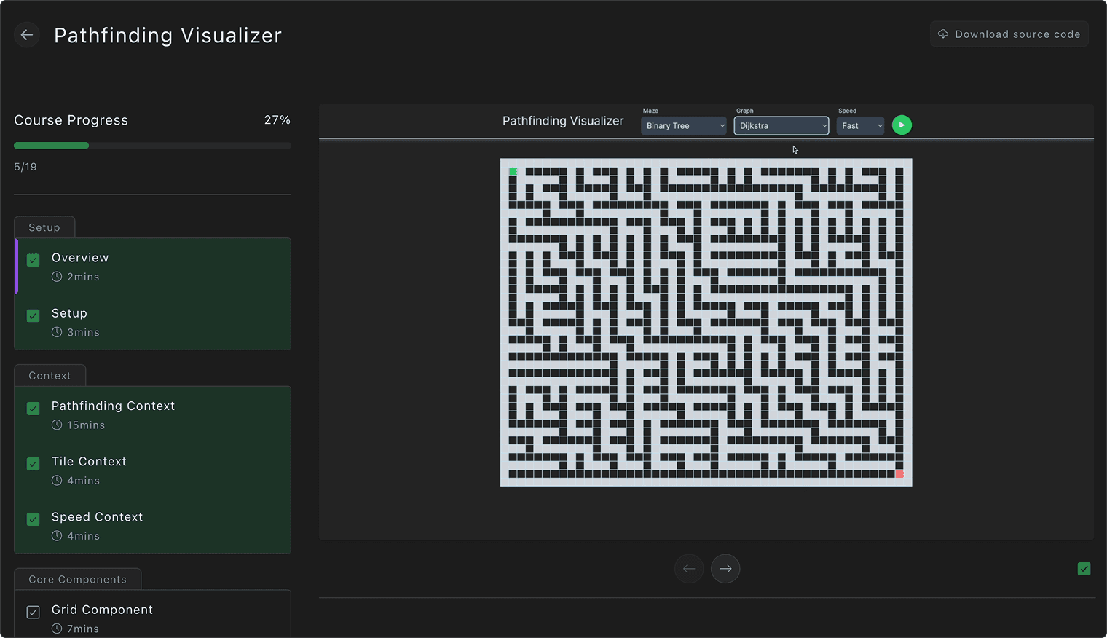Toggle lesson complete checkbox below visualizer

point(1084,569)
